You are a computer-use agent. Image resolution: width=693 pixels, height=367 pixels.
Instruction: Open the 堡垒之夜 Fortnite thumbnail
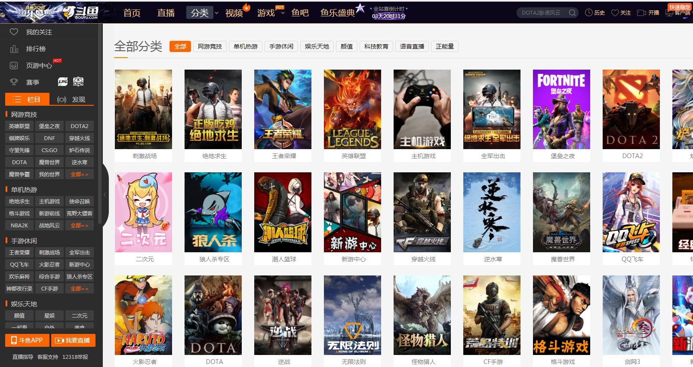(561, 109)
